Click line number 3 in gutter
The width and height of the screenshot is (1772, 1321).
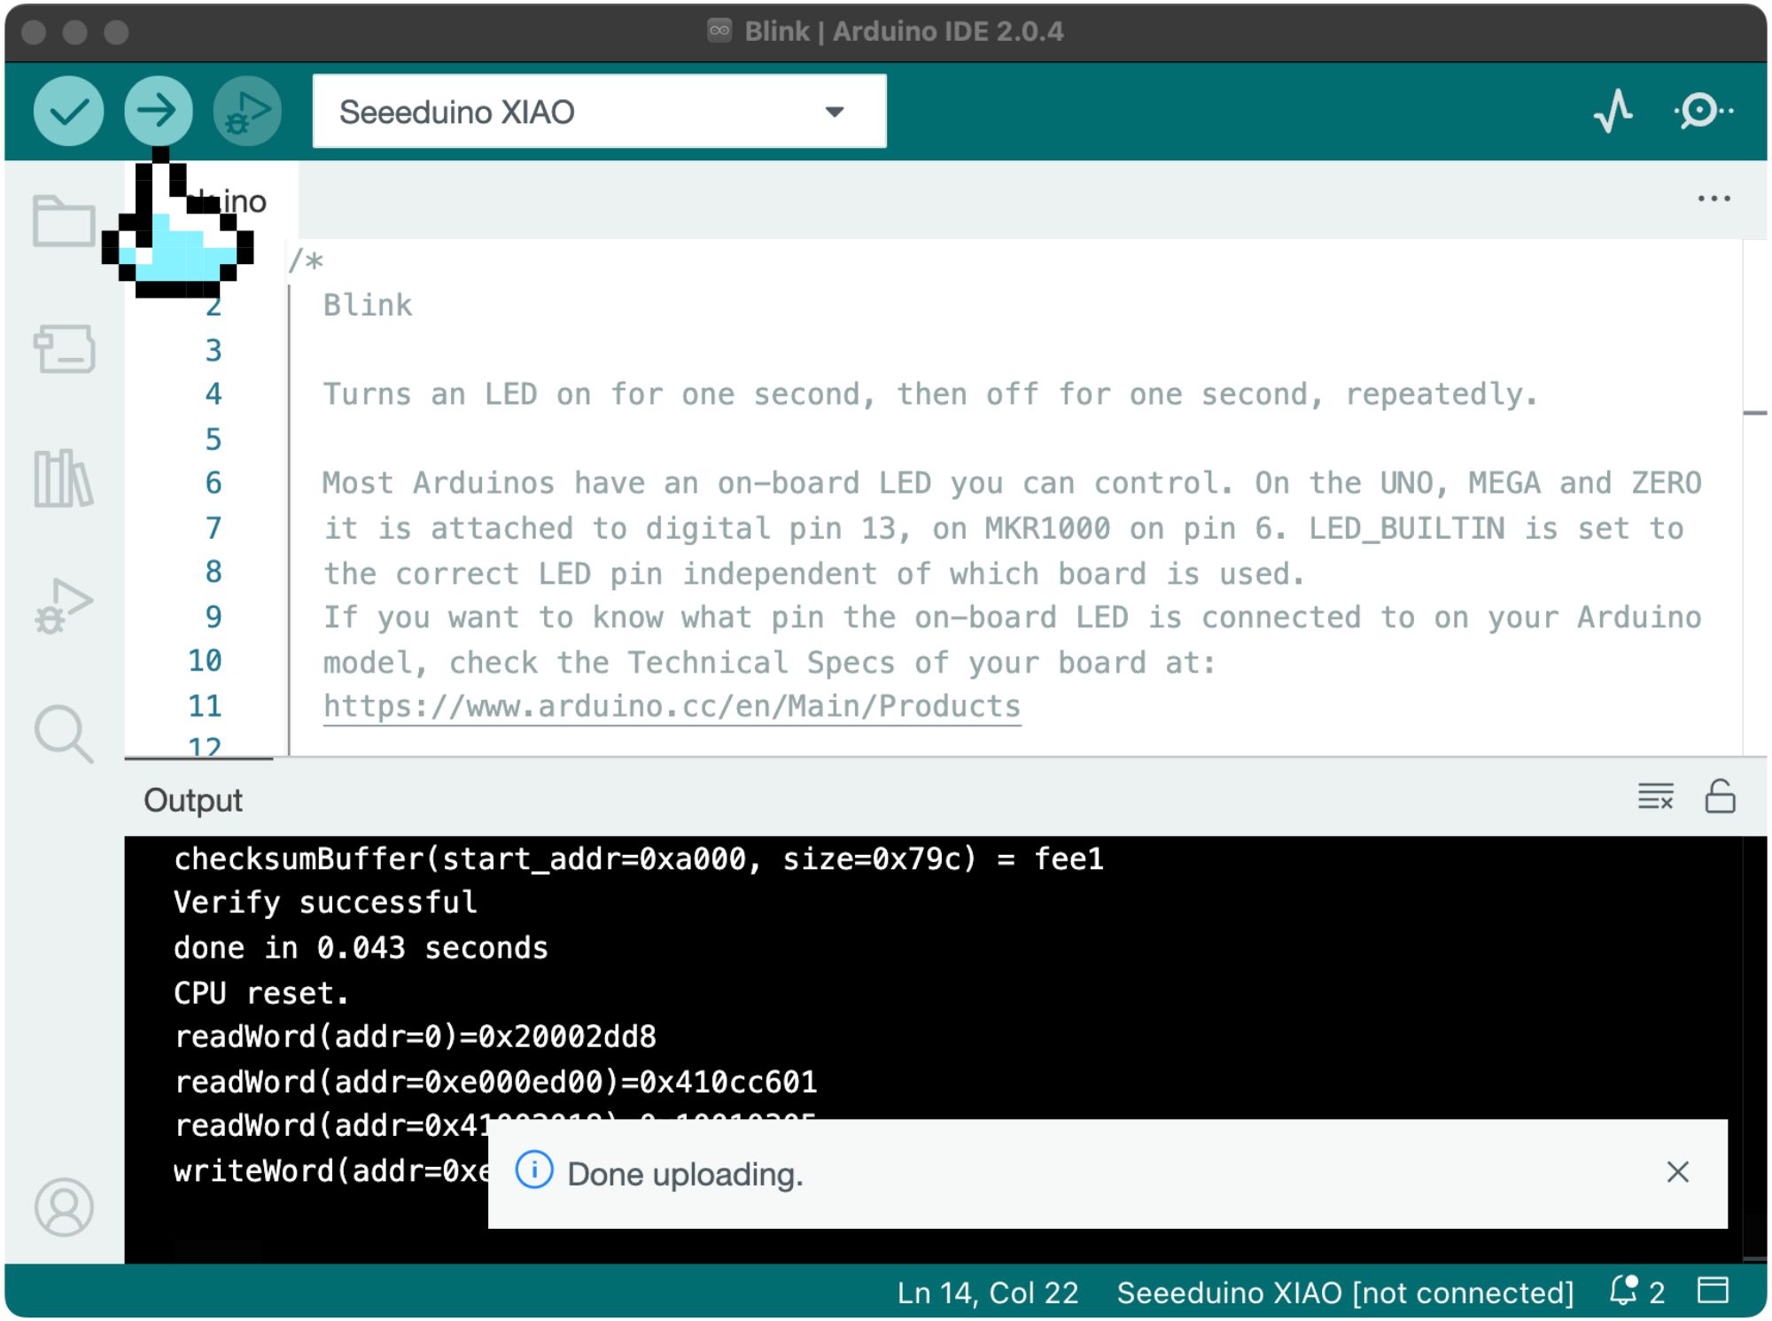tap(214, 350)
